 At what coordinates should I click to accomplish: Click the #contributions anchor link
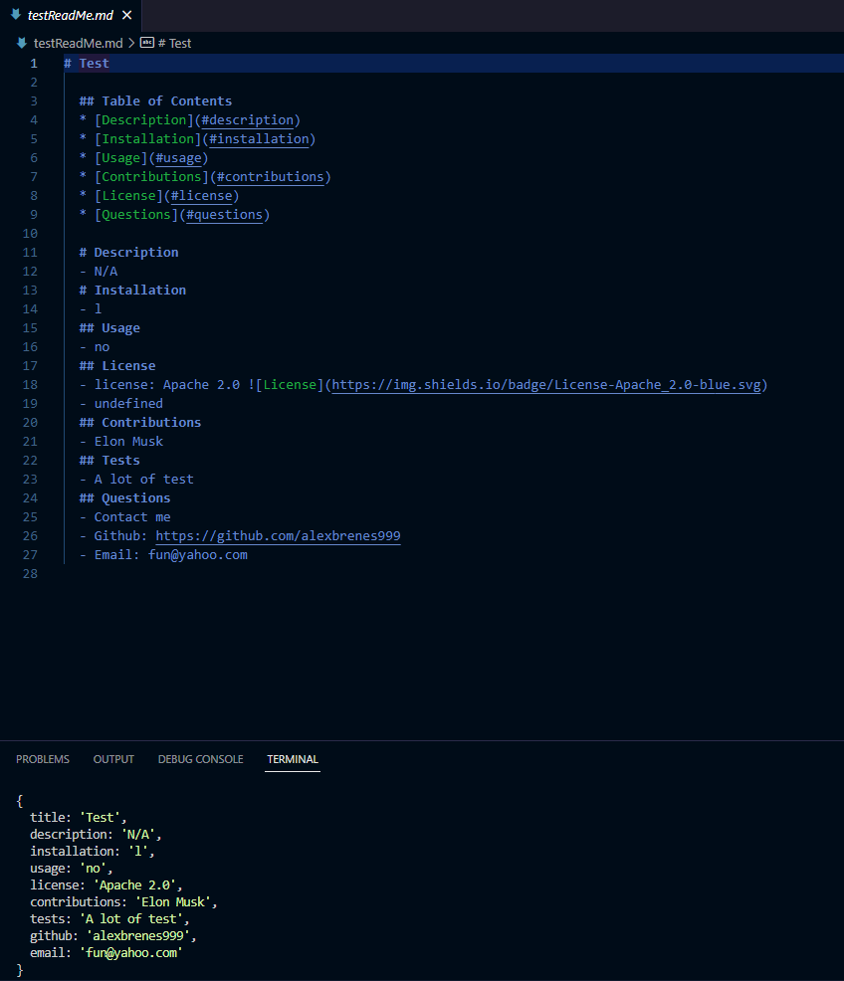271,176
